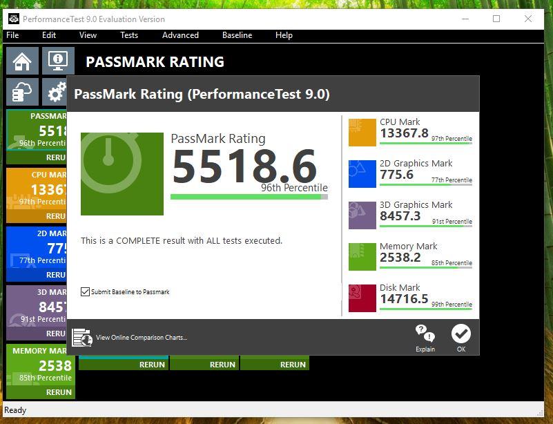Open View Online Comparison Charts link
Image resolution: width=553 pixels, height=424 pixels.
coord(142,338)
